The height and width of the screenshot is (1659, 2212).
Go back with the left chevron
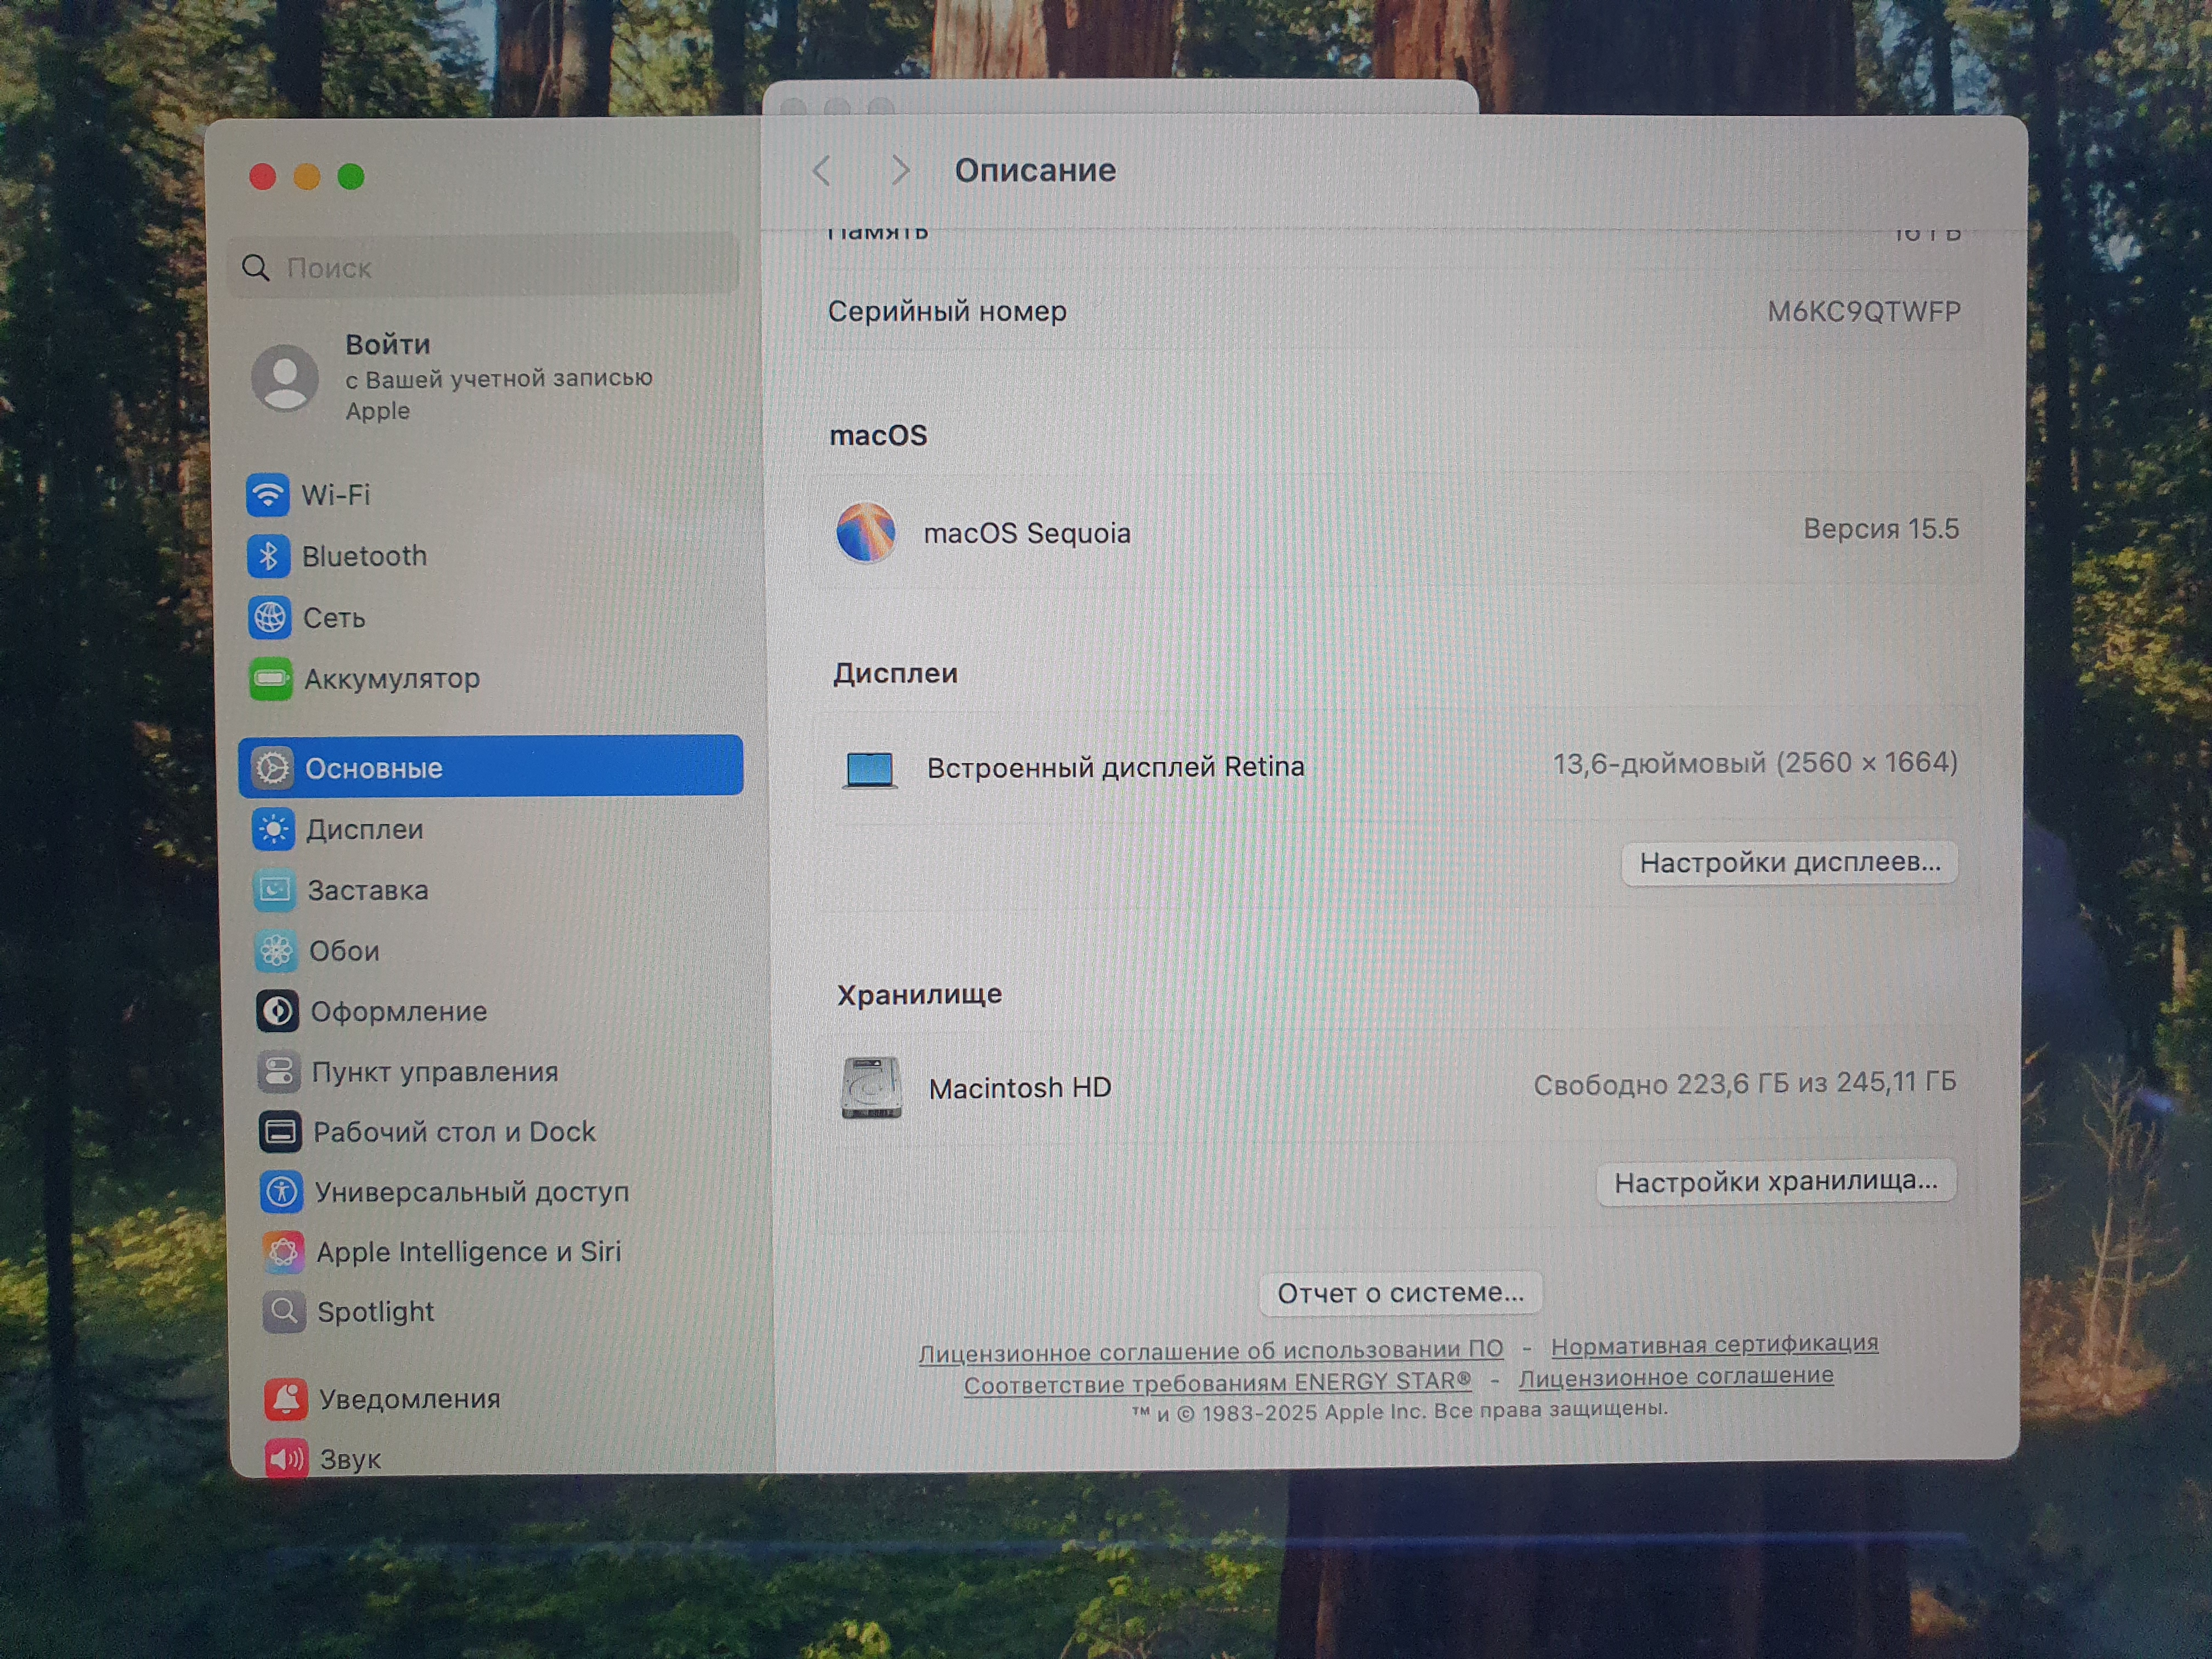coord(822,171)
